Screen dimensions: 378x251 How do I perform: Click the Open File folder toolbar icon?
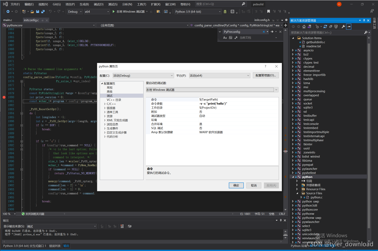tap(32, 12)
